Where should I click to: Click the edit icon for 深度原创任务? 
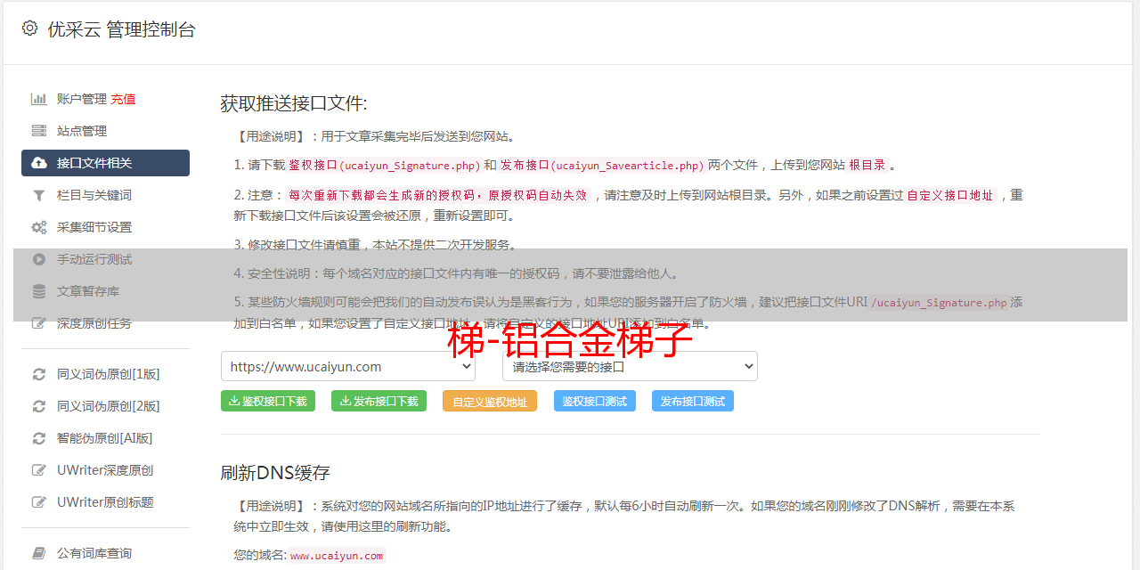click(x=39, y=323)
